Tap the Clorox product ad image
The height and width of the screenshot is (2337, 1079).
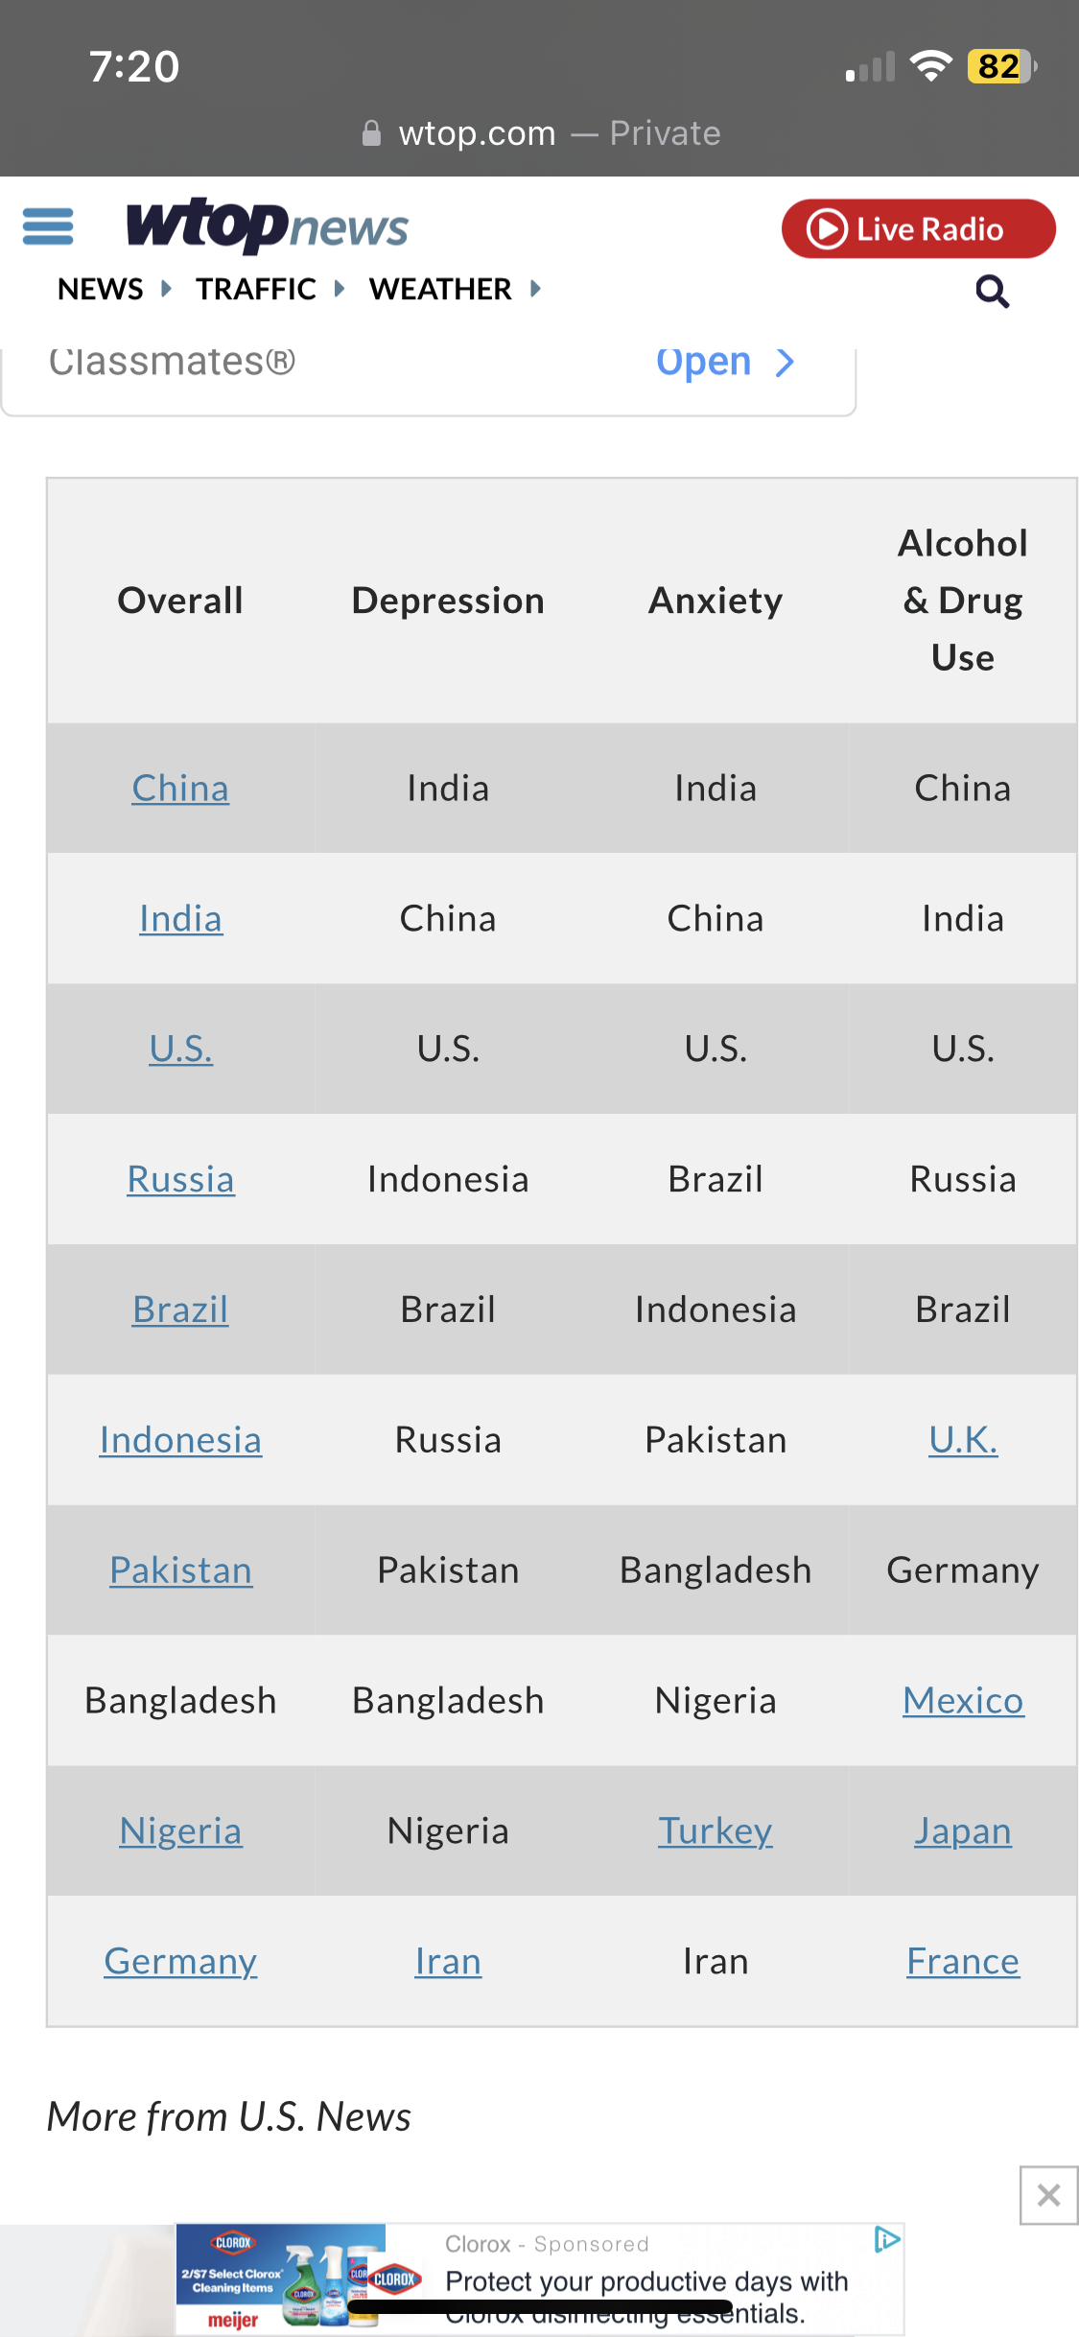[x=280, y=2279]
